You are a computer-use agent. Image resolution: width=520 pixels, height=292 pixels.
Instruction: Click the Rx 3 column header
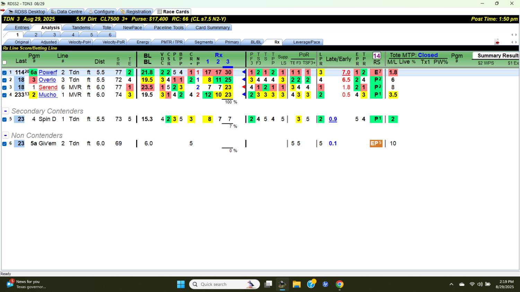point(228,62)
